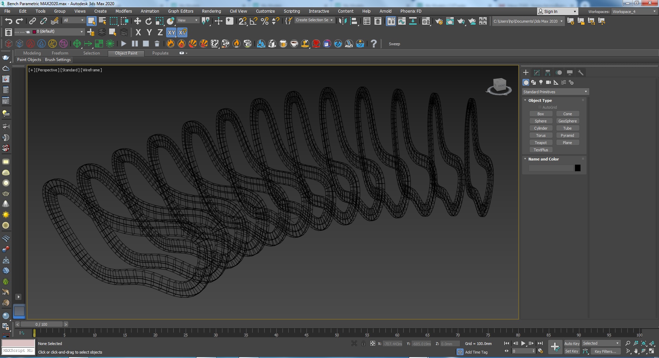Open the Standard Primitives dropdown

pos(555,92)
